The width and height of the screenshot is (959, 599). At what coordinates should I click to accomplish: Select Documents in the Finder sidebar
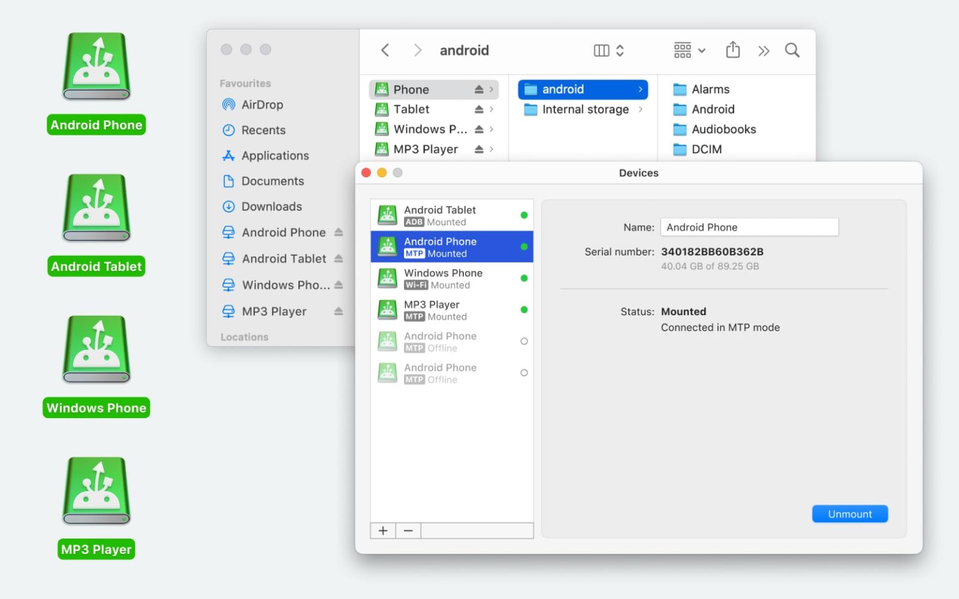(271, 181)
